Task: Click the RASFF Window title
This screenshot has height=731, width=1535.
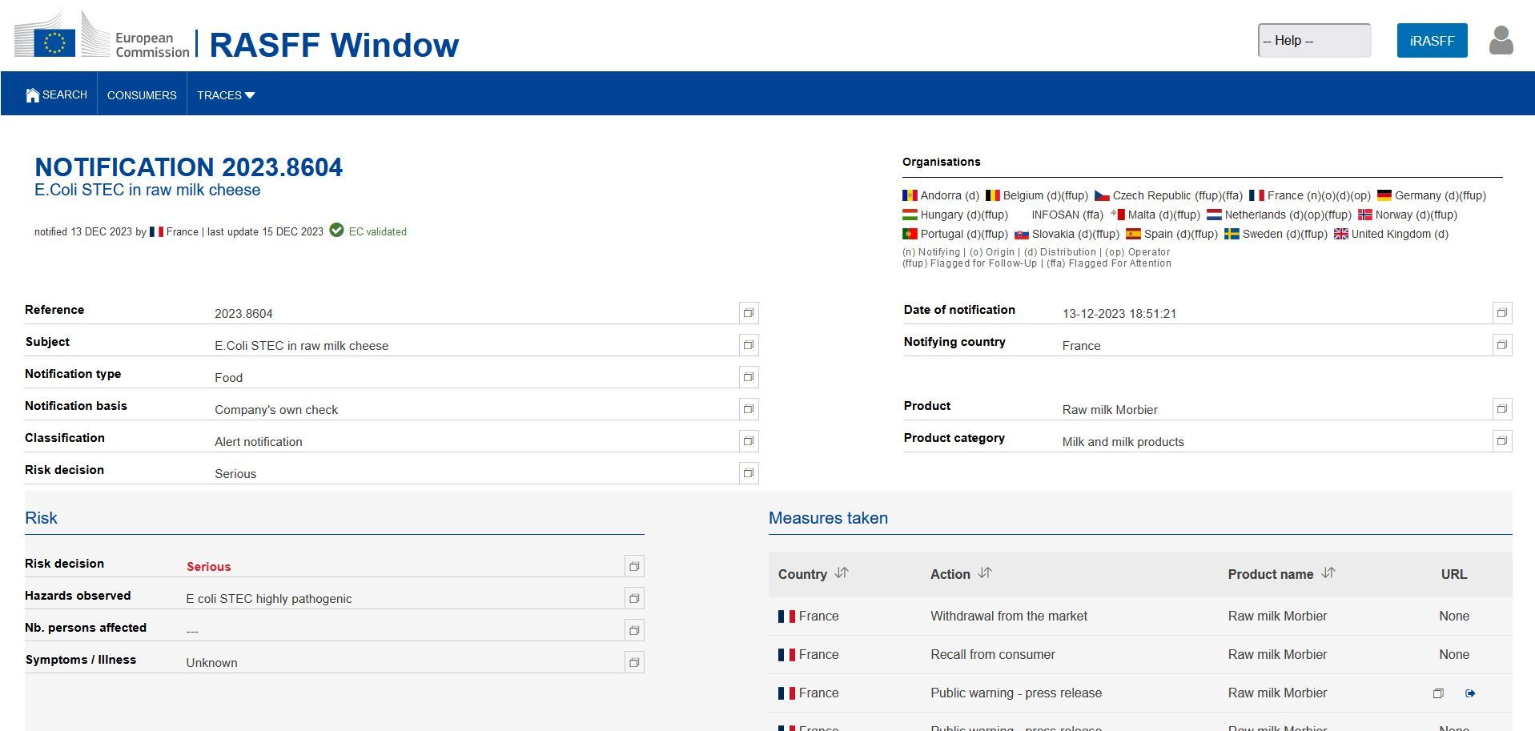Action: (334, 45)
